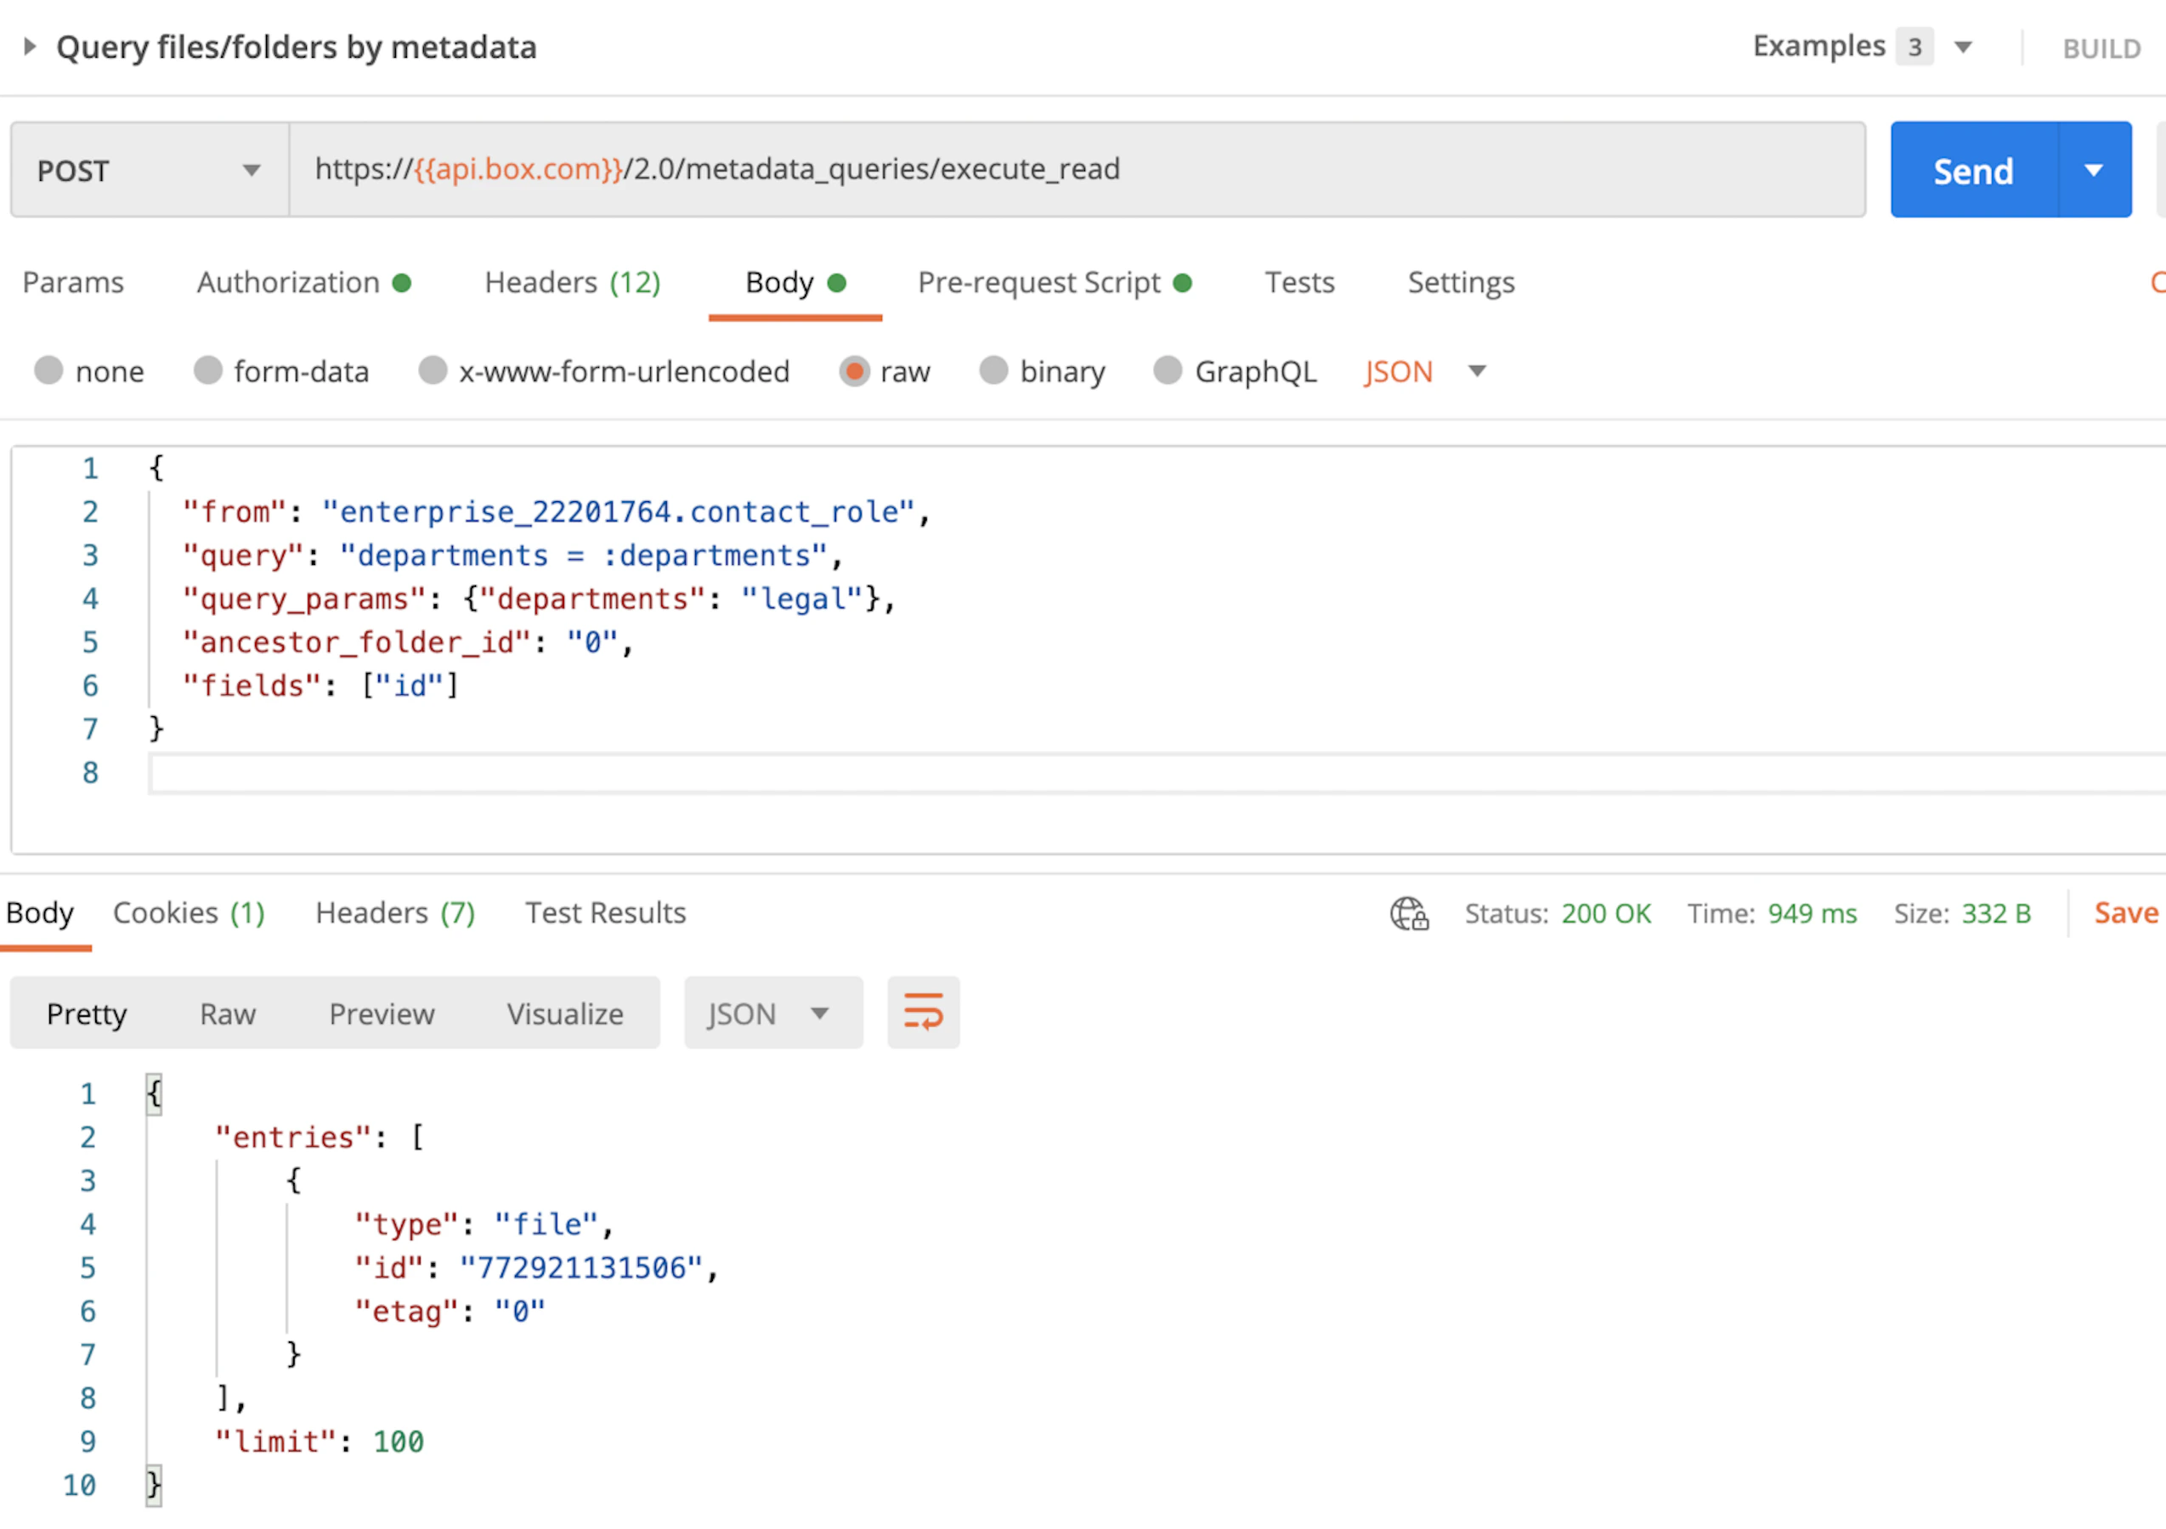Select the form-data radio button

207,370
